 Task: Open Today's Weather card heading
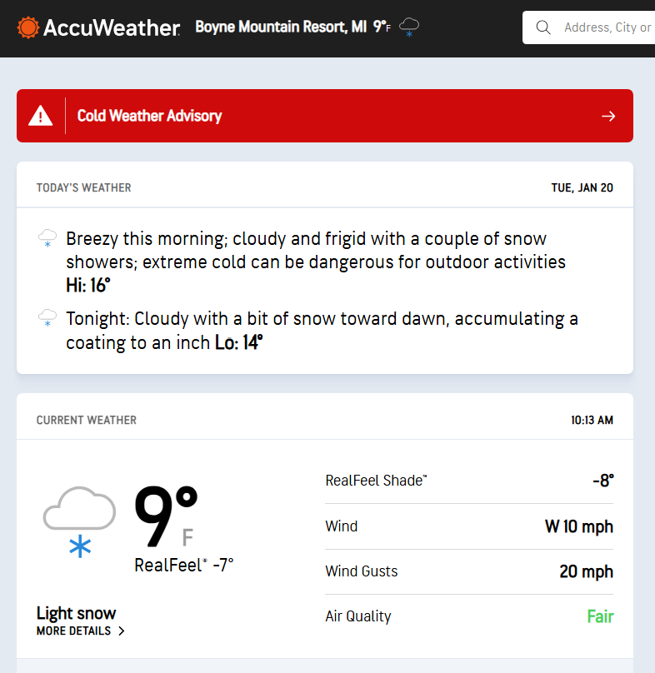83,187
